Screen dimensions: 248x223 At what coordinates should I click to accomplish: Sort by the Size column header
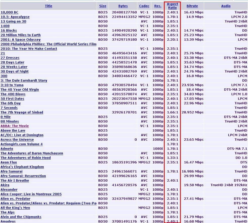pyautogui.click(x=103, y=6)
